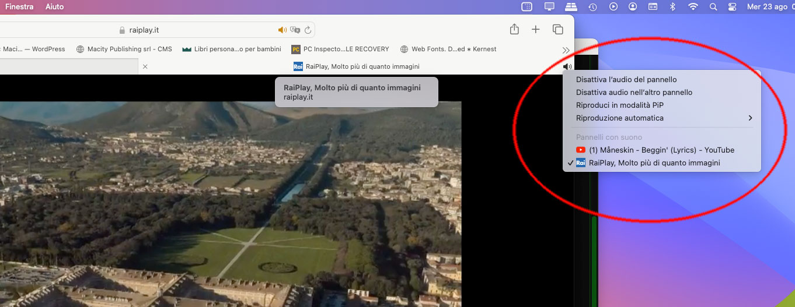
Task: Open PC Inspecto...LE RECOVERY bookmark
Action: click(340, 49)
